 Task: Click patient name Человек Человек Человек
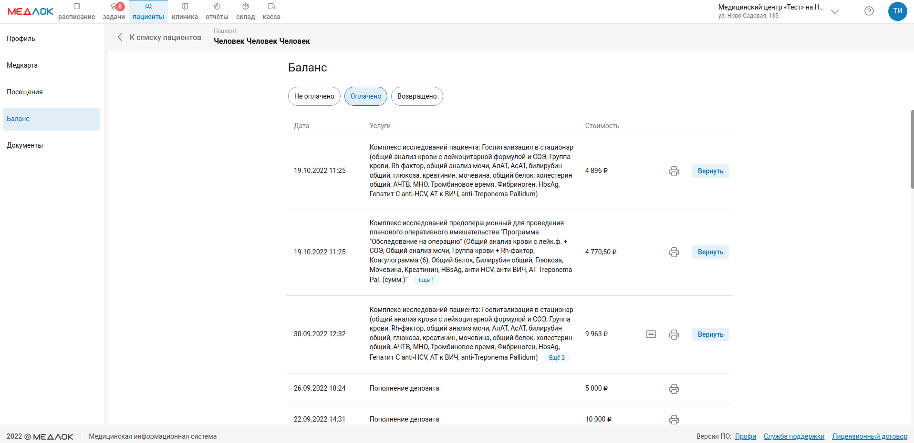[262, 41]
